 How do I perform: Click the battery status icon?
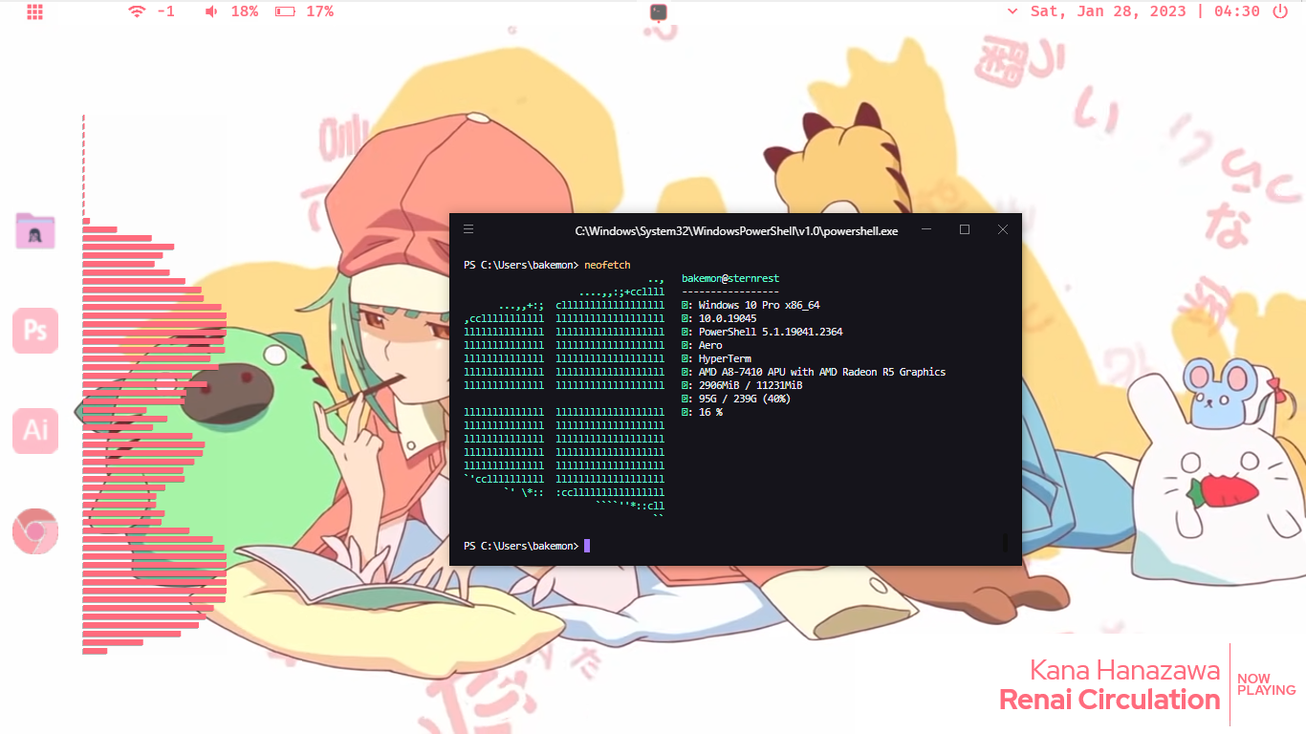pyautogui.click(x=285, y=11)
